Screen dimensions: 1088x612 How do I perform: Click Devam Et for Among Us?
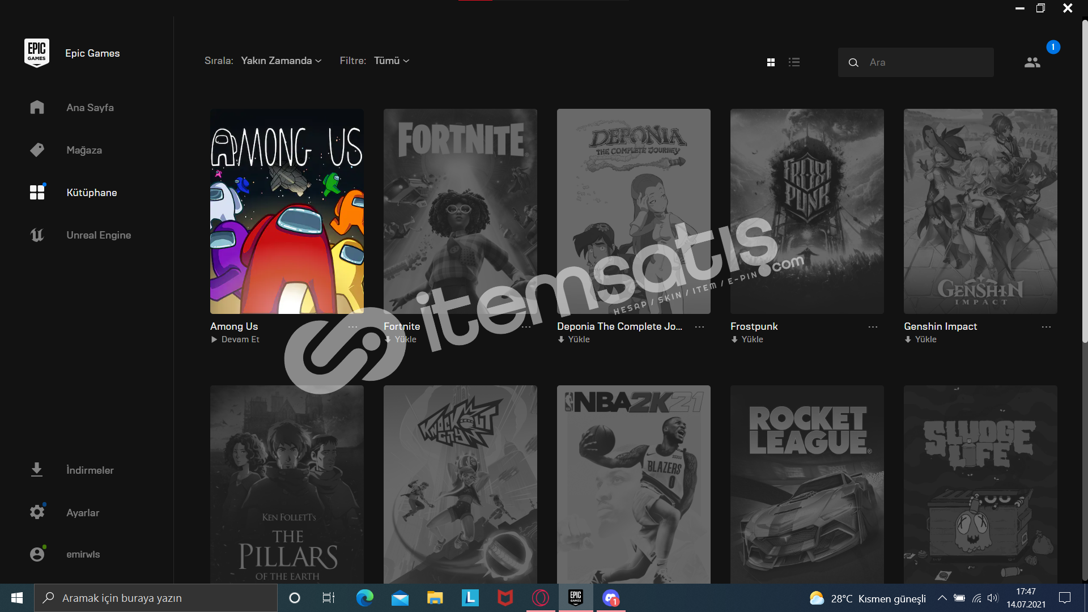point(235,339)
